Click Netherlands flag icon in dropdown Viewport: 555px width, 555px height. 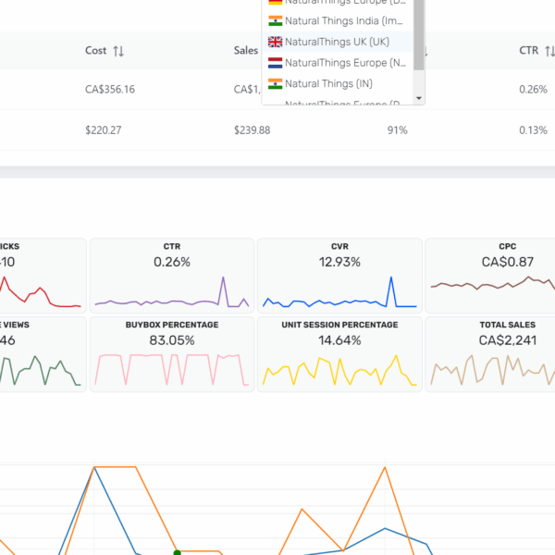(x=275, y=63)
